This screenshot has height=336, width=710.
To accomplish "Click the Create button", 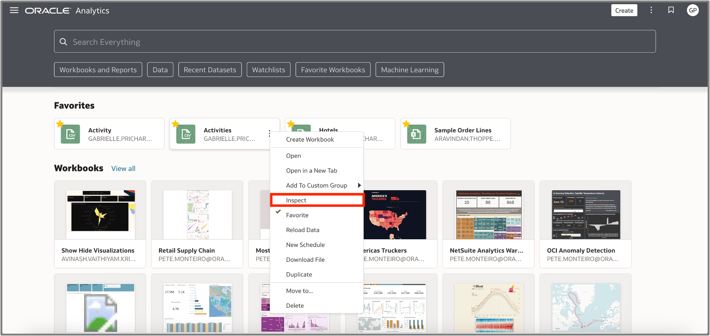I will tap(624, 11).
